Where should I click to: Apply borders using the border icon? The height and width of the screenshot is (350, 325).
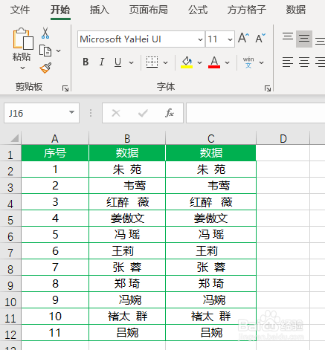(x=152, y=62)
